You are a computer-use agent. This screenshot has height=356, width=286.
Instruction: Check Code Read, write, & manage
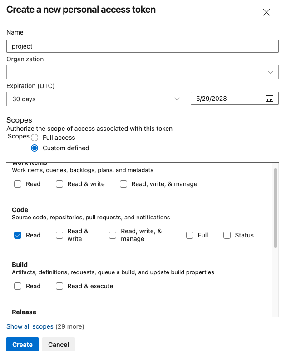[x=113, y=235]
